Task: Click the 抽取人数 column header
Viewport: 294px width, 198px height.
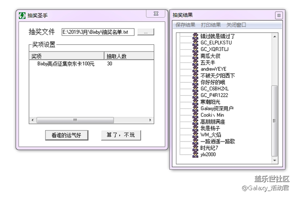Action: click(129, 56)
